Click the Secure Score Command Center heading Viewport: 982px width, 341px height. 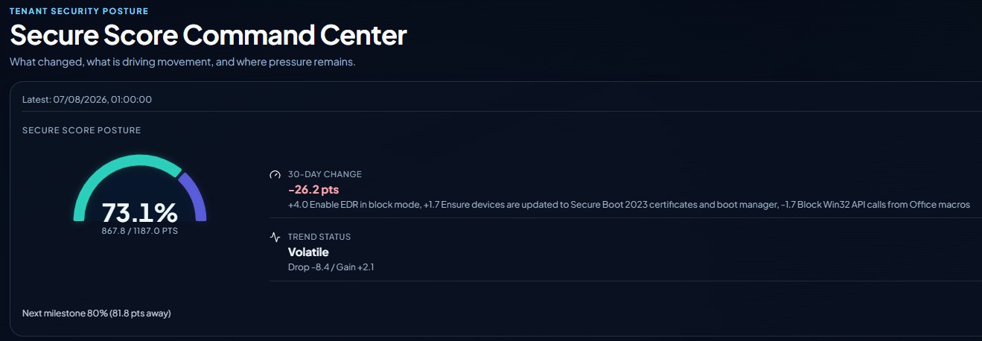(x=208, y=36)
